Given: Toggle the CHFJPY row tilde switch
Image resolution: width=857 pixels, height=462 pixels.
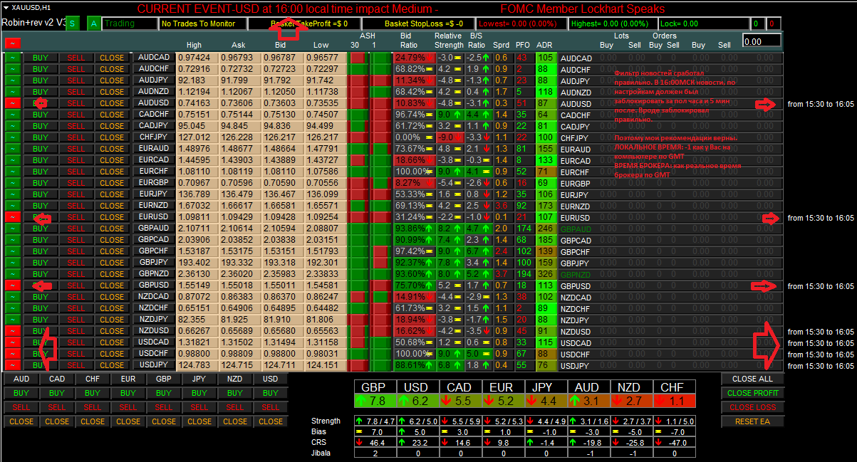Looking at the screenshot, I should 12,137.
